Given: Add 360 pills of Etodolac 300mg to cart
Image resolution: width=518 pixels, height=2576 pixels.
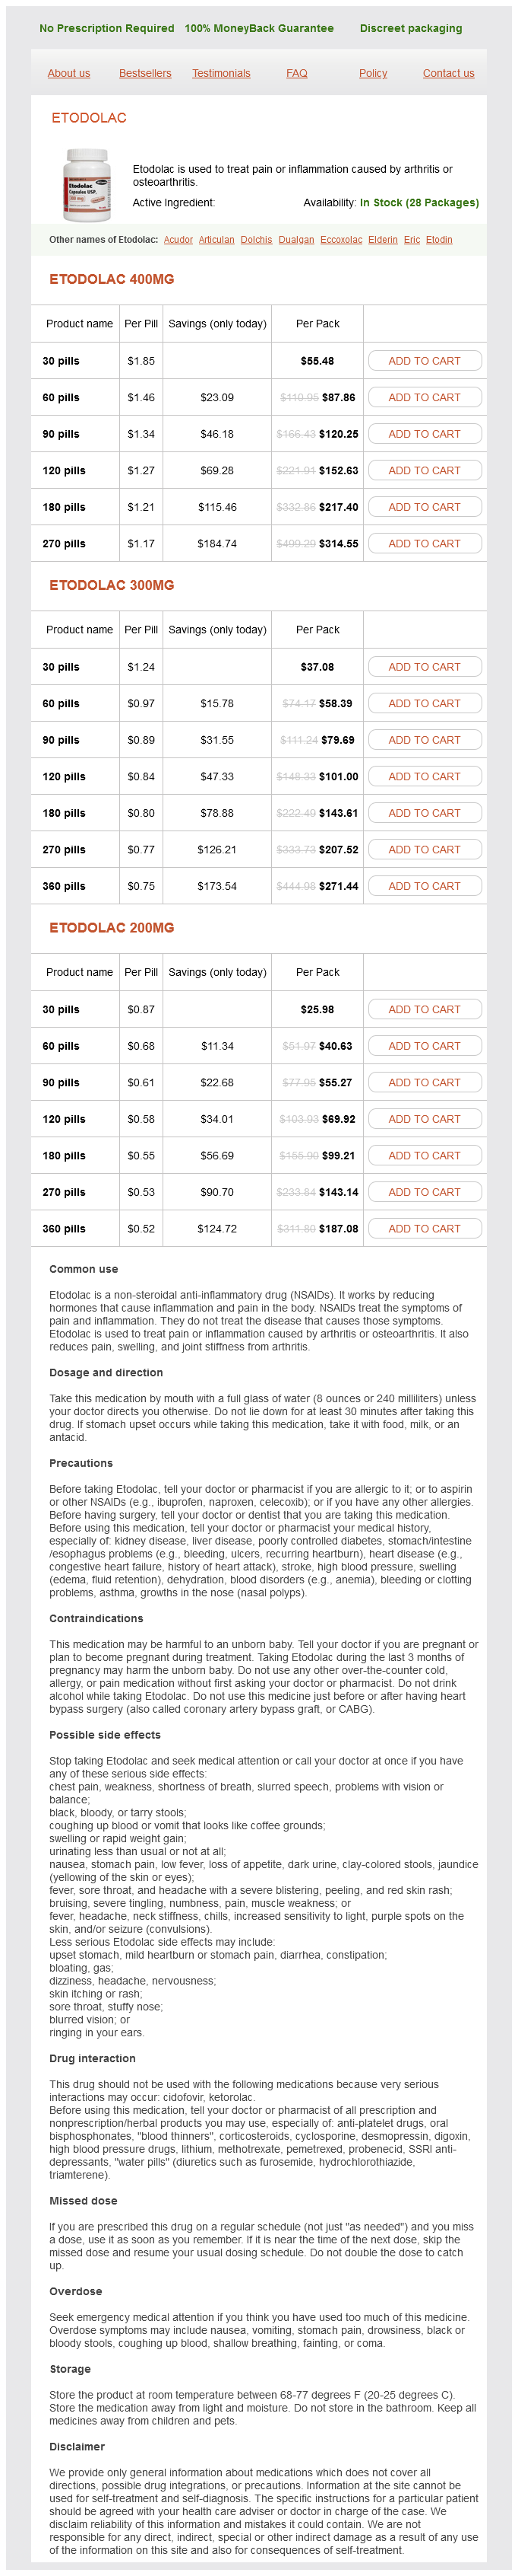Looking at the screenshot, I should pos(424,886).
